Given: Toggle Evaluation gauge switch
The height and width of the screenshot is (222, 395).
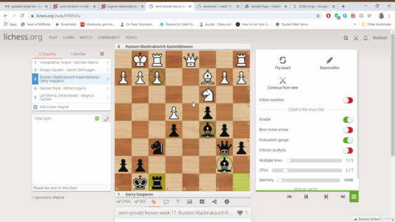Looking at the screenshot, I should click(x=348, y=140).
